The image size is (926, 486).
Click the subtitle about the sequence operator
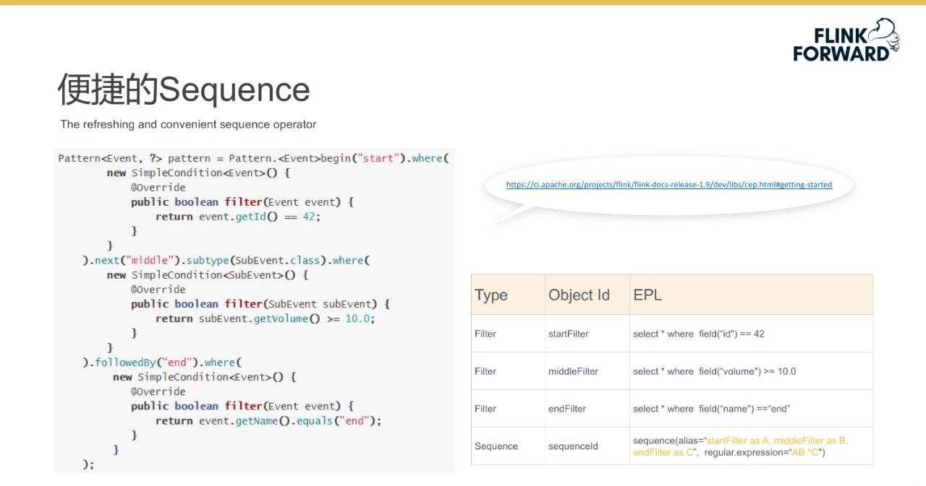(x=188, y=124)
